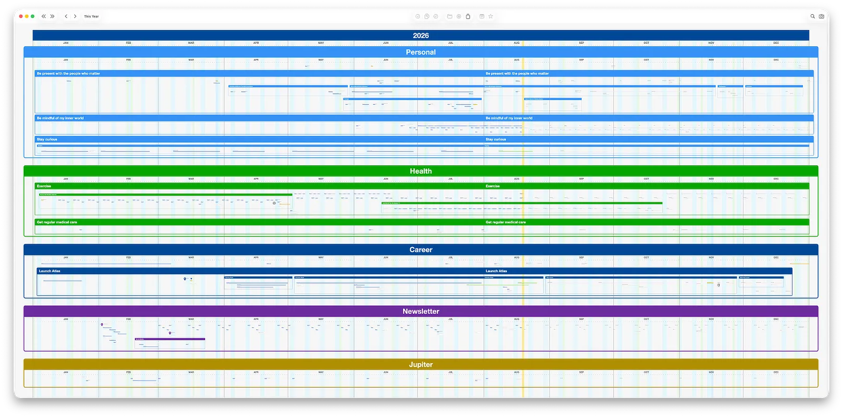Go to next period with single right chevron
Image resolution: width=843 pixels, height=417 pixels.
tap(75, 16)
